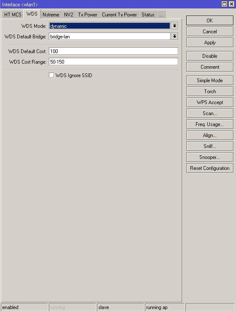Open the Nstreme tab
236x312 pixels.
[51, 15]
